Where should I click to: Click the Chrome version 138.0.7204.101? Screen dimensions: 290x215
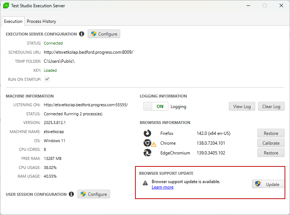pos(211,143)
